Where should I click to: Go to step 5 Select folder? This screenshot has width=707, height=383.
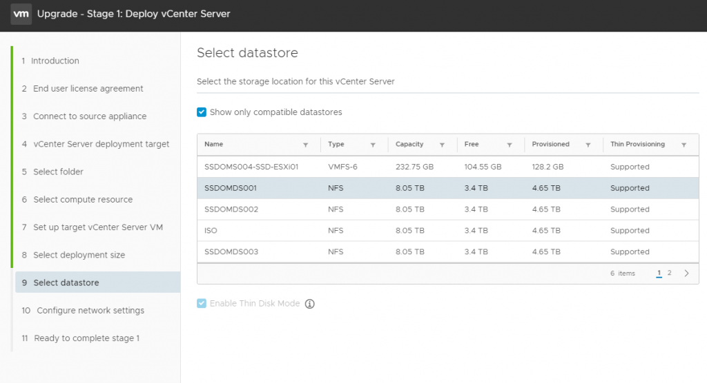point(52,172)
